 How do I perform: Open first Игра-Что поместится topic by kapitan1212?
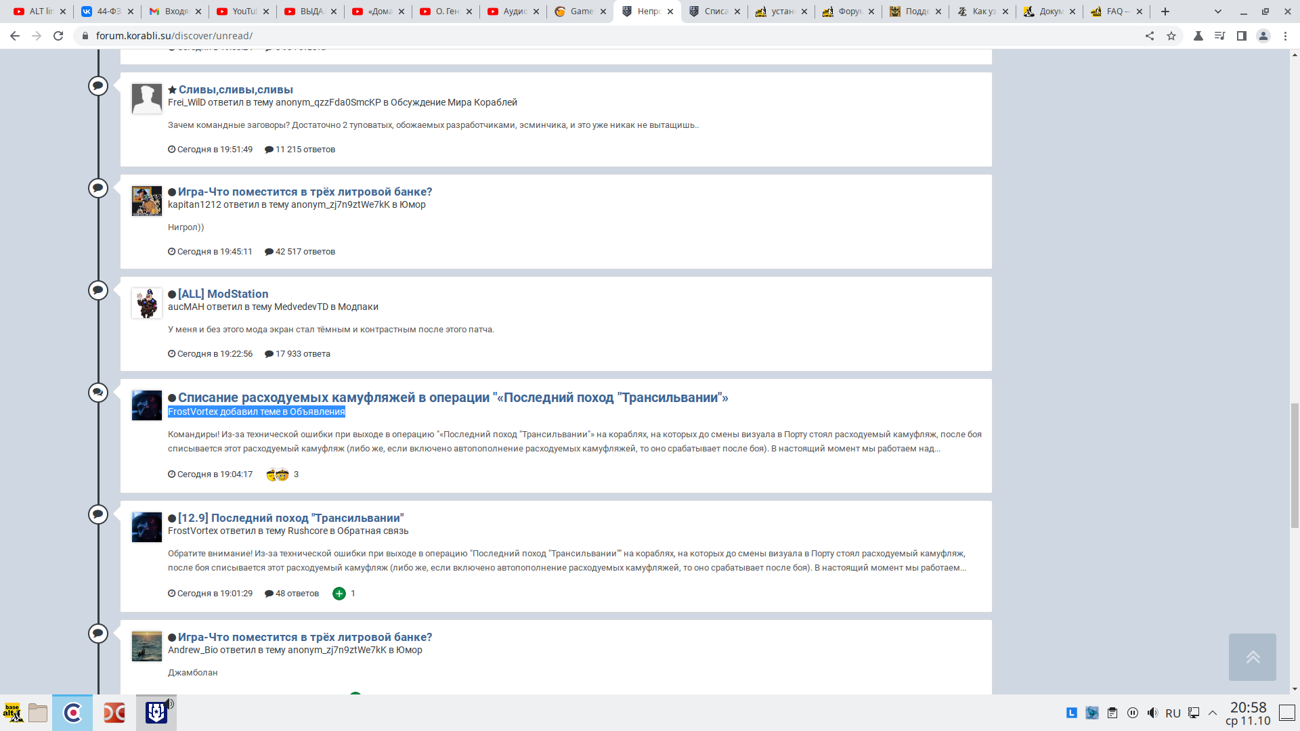(305, 192)
